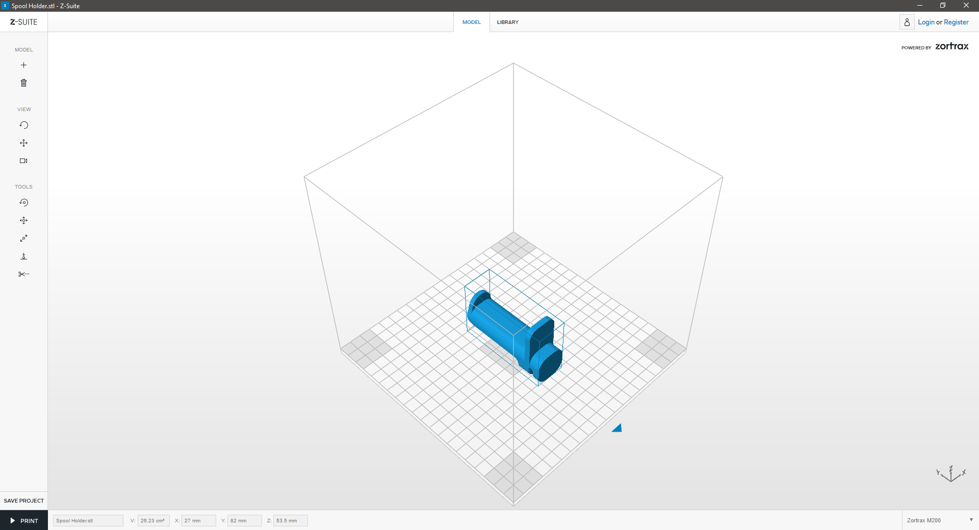Switch to the MODEL tab

(x=471, y=22)
